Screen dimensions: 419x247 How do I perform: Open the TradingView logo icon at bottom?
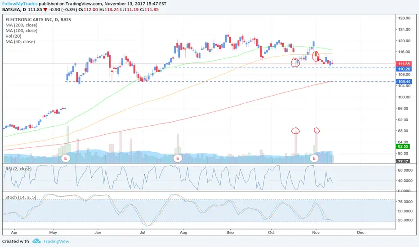point(36,241)
